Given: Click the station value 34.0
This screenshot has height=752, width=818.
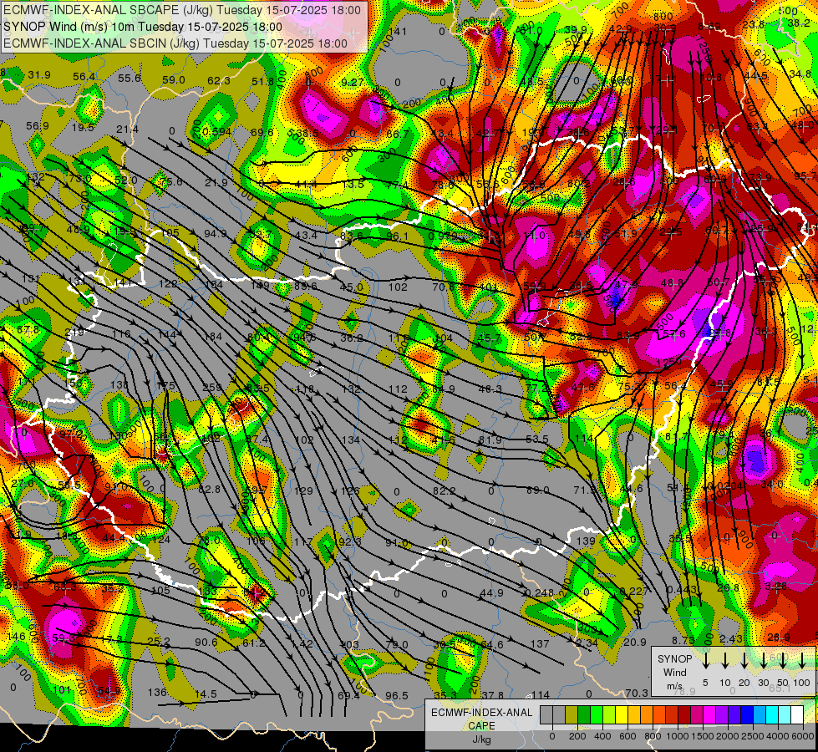Looking at the screenshot, I should [772, 485].
